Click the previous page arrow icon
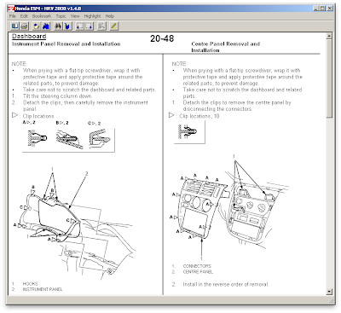This screenshot has width=341, height=313. [79, 26]
